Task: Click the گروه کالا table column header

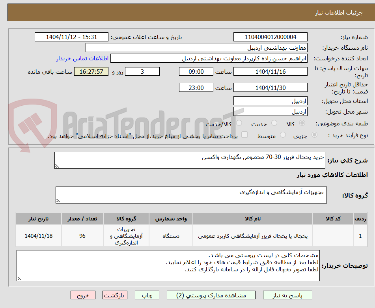Action: 126,219
